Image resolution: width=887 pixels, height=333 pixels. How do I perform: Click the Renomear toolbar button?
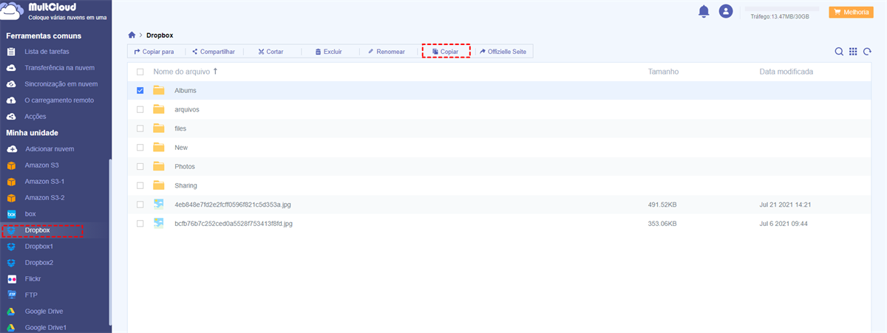coord(386,52)
